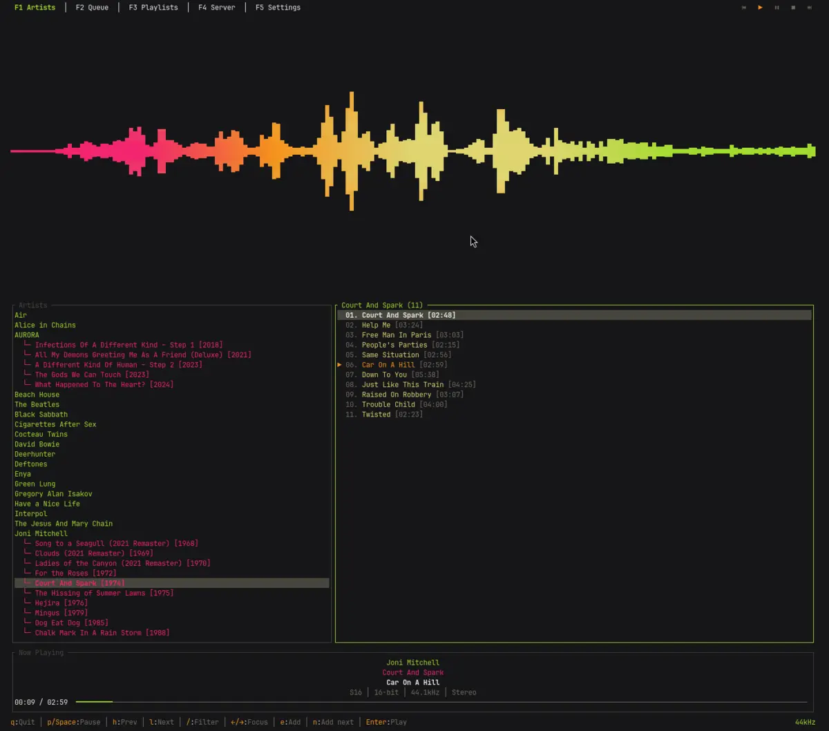The image size is (829, 731).
Task: Select track 03 Free Man In Paris
Action: pos(396,335)
